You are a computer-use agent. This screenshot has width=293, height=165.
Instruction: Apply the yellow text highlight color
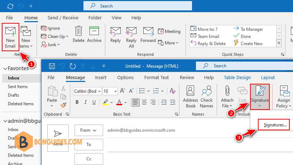coord(105,102)
